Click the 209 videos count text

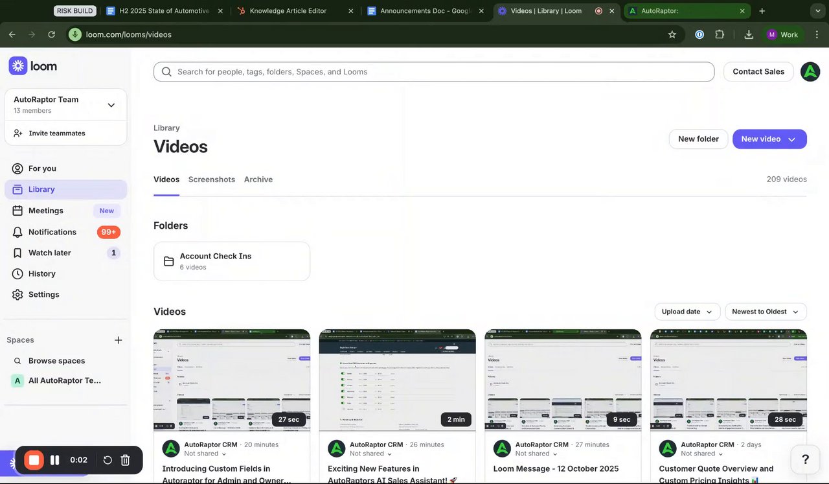(786, 179)
